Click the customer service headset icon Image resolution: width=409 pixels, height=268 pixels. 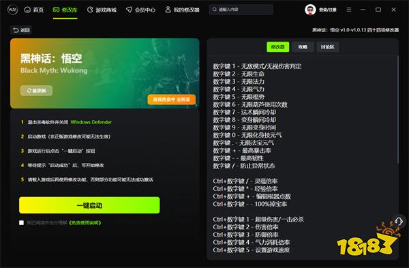(399, 222)
